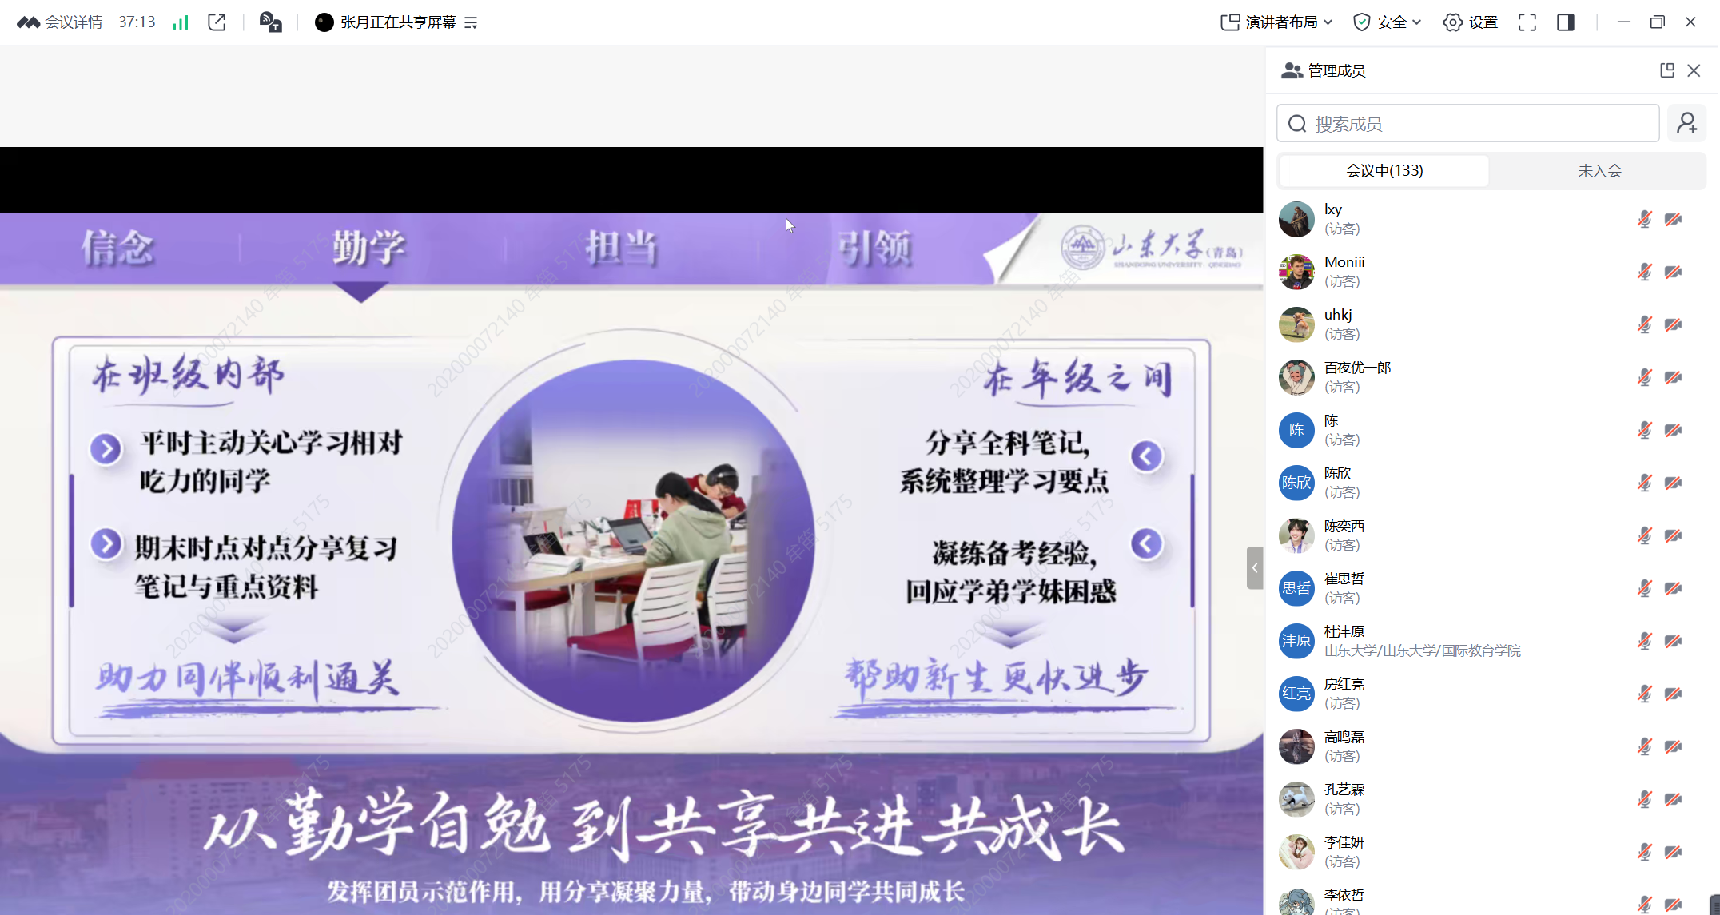Toggle the side panel layout icon

(1565, 22)
